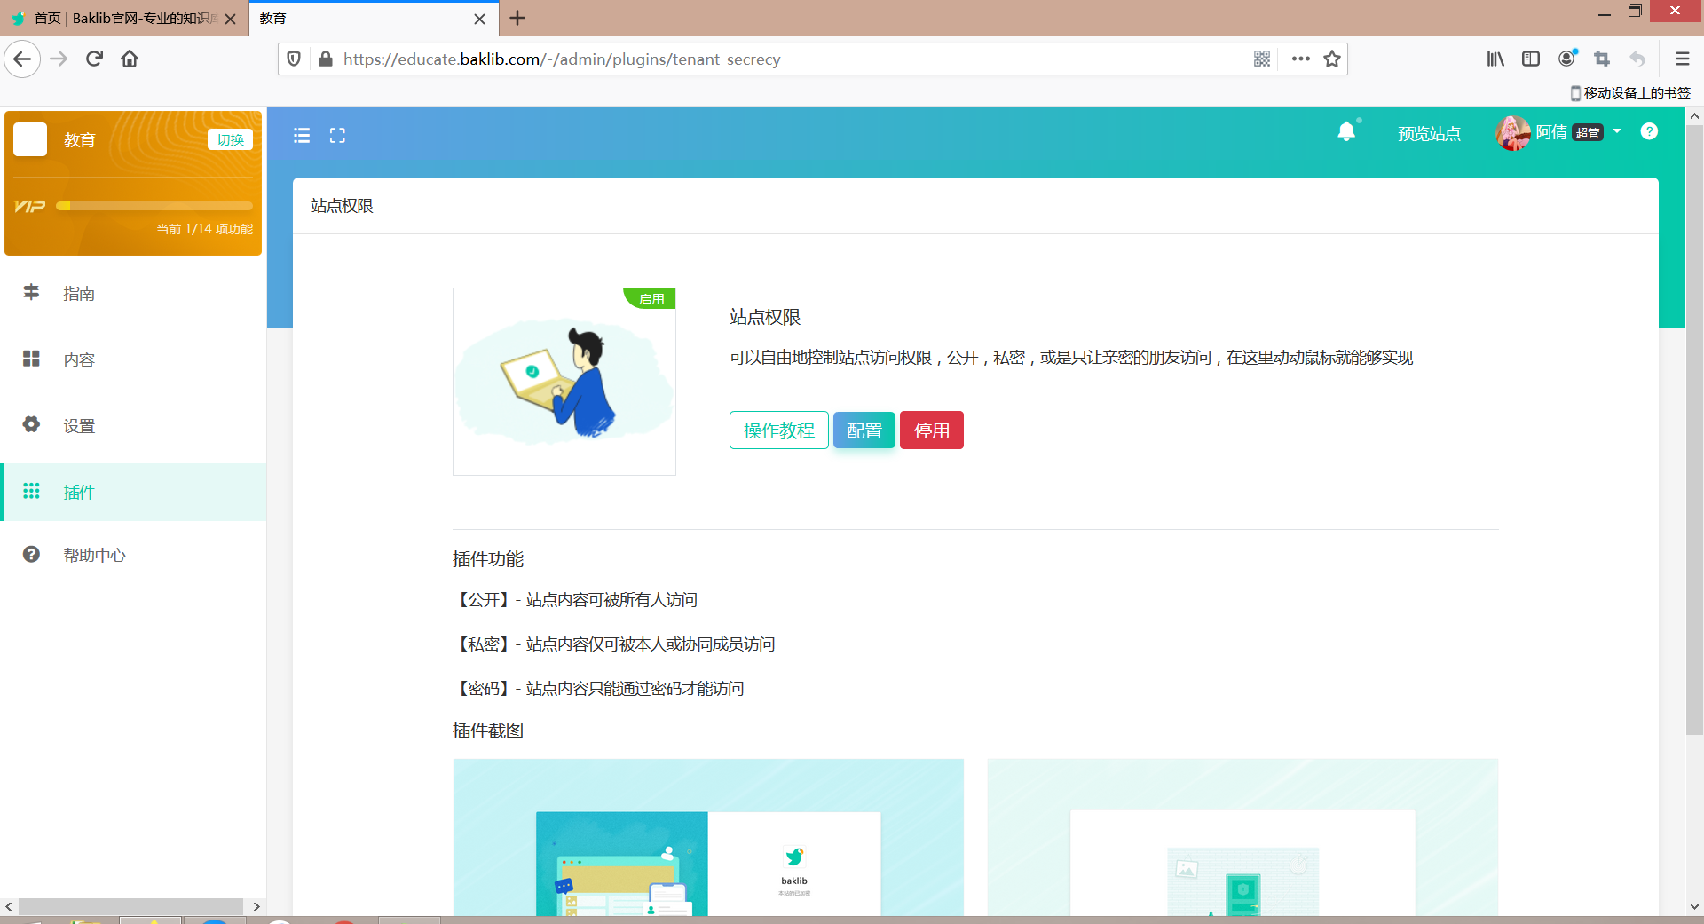Click the 【密码】 feature line
The image size is (1704, 924).
coord(599,689)
